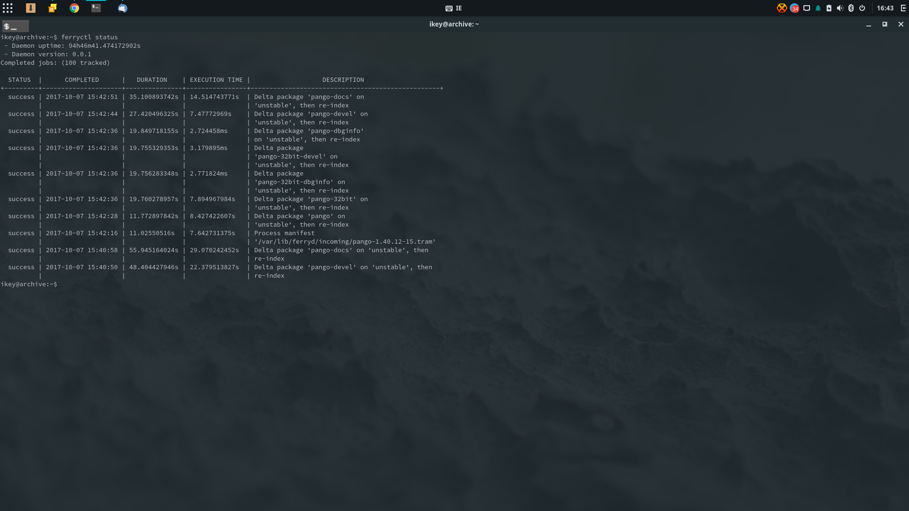Minimize the terminal window
909x511 pixels.
tap(869, 24)
